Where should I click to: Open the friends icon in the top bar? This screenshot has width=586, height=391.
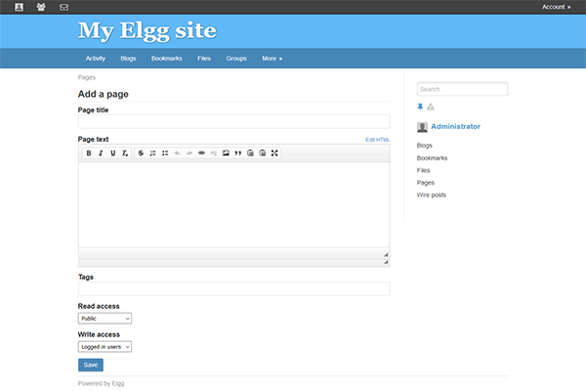[41, 7]
